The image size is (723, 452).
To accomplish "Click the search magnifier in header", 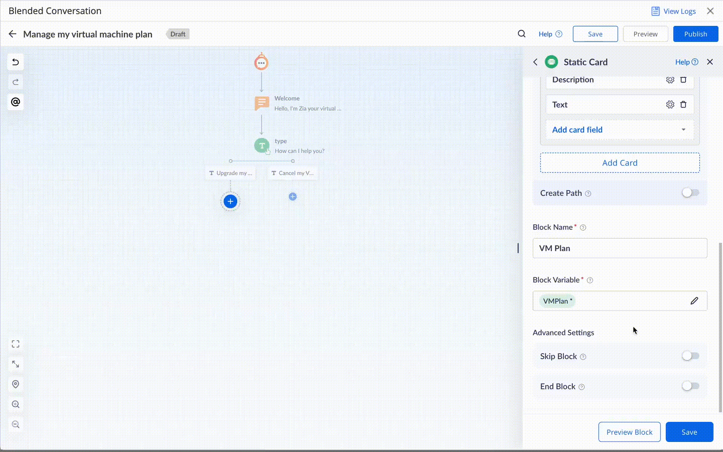I will (521, 34).
